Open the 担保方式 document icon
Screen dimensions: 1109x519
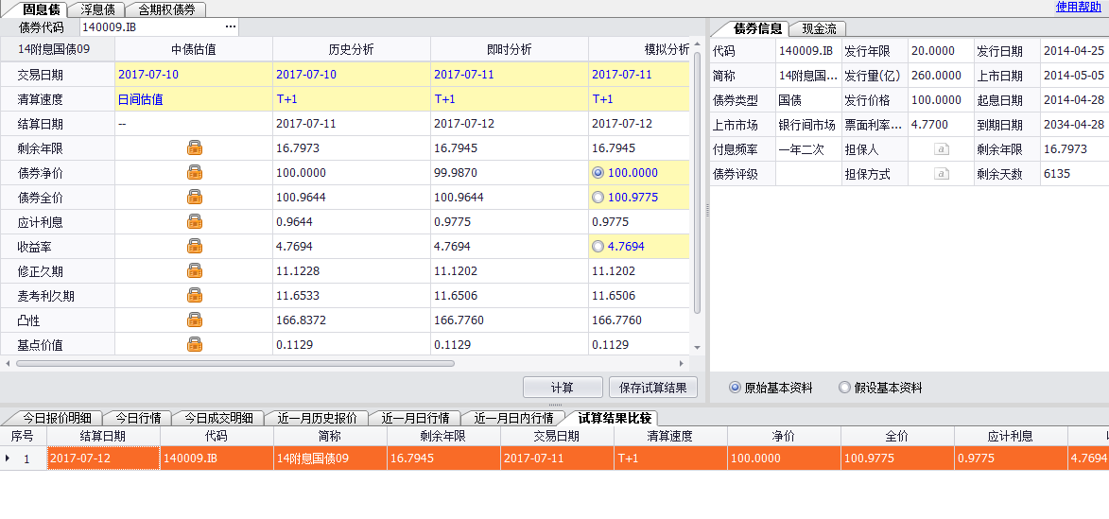pyautogui.click(x=942, y=173)
